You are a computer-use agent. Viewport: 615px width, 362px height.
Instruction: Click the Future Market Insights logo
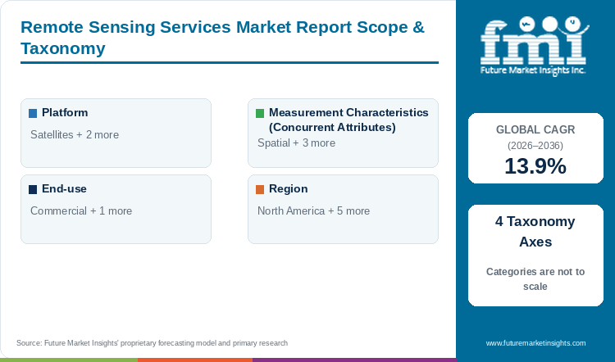[535, 46]
